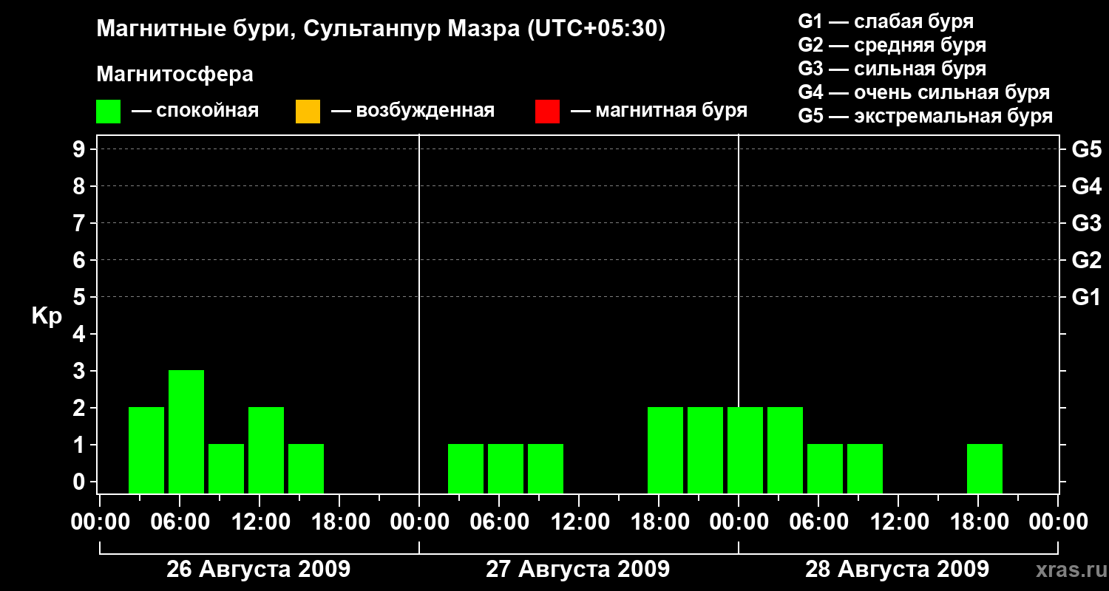Select the 'G5 — экстремальная буря' legend entry

point(925,117)
